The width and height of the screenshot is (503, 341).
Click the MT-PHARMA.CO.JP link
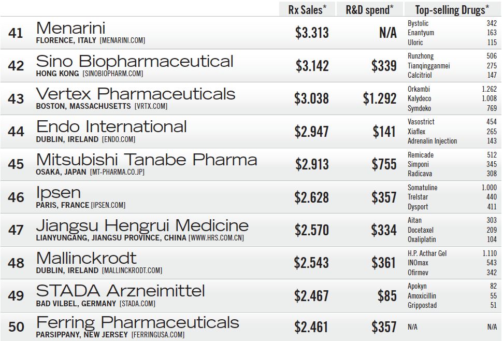point(116,172)
